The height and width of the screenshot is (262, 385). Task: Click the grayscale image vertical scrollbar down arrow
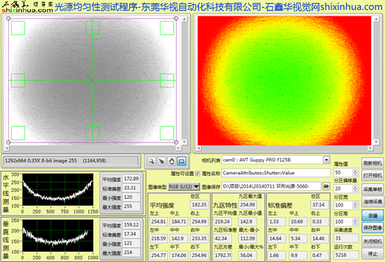(x=184, y=142)
